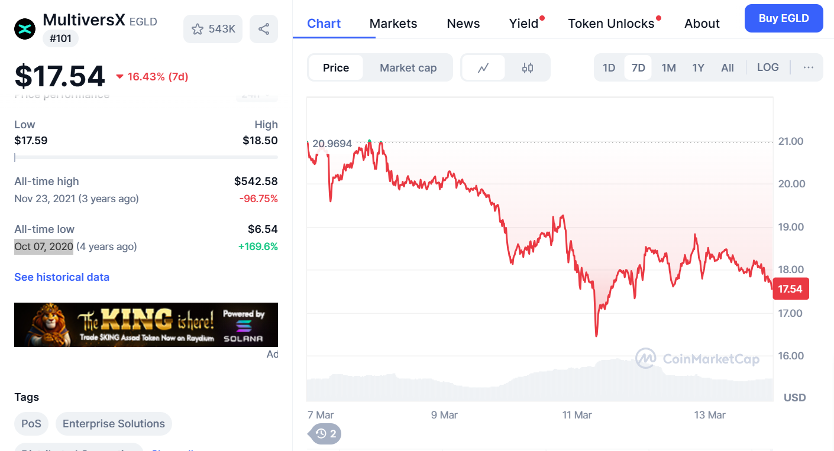Click the Buy EGLD button

pos(783,18)
